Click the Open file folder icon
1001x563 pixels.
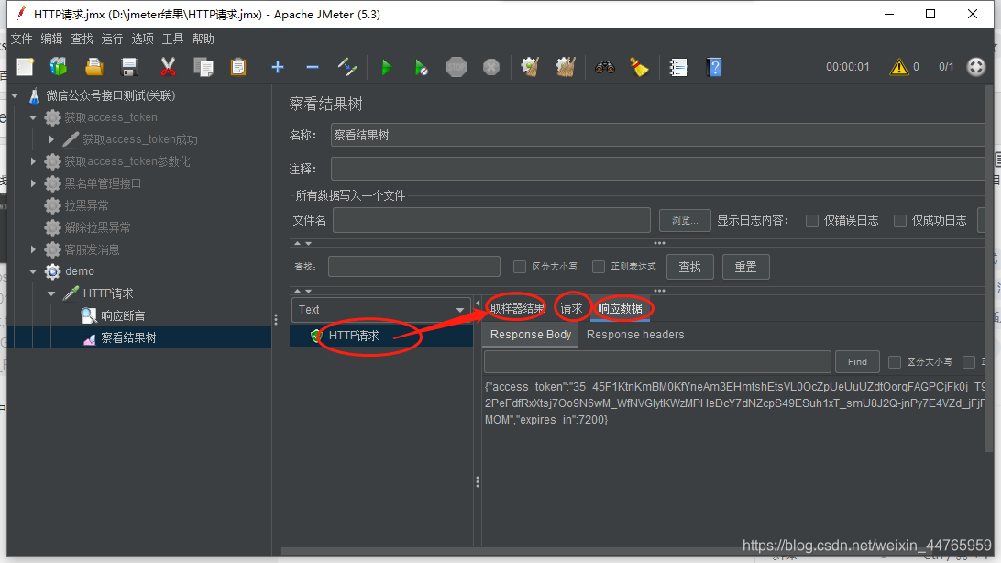coord(93,67)
